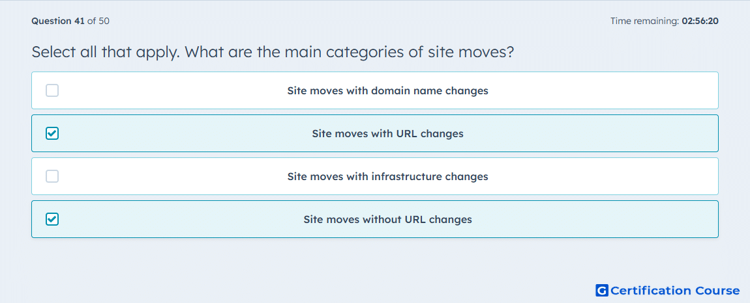Tick the infrastructure changes checkbox
This screenshot has height=303, width=750.
click(x=52, y=176)
